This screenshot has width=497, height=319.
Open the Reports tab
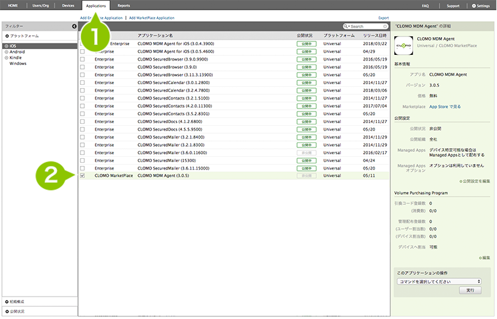coord(124,5)
